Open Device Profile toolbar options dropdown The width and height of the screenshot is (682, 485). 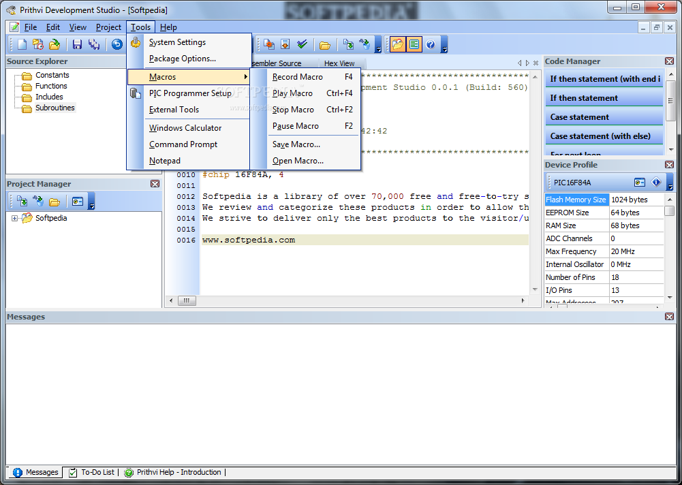[x=670, y=183]
